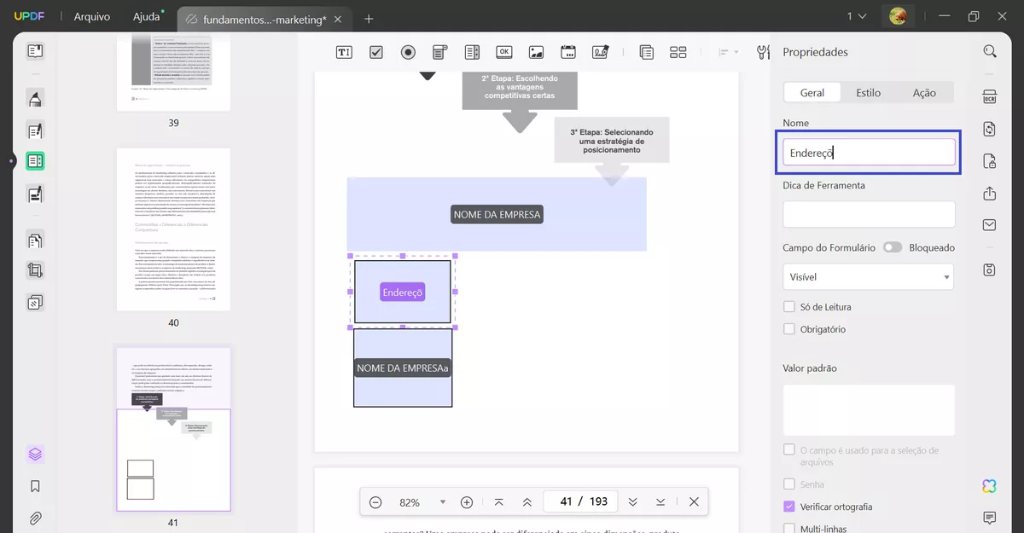Add a Dropdown list form field
Image resolution: width=1024 pixels, height=533 pixels.
coord(440,52)
